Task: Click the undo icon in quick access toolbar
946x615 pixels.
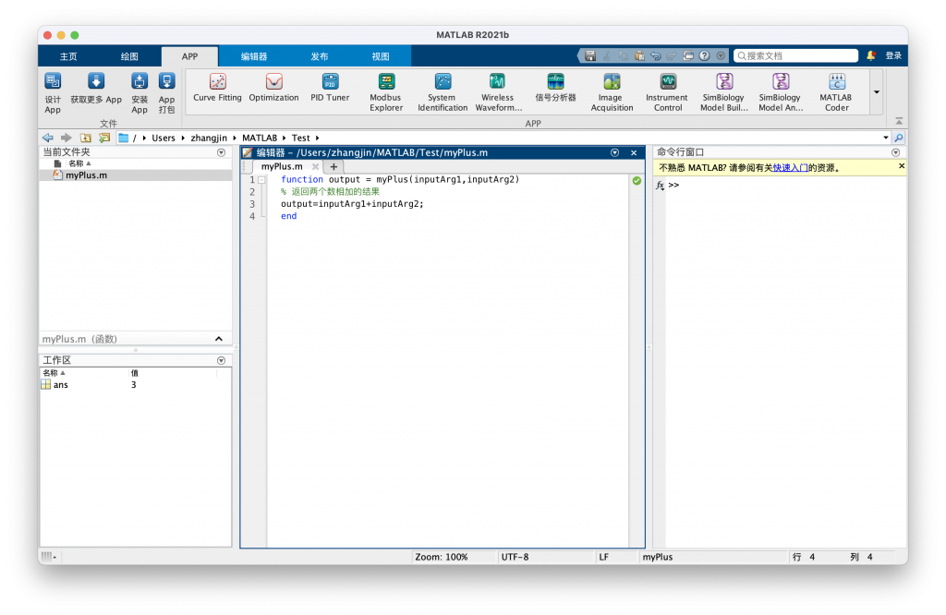Action: click(x=656, y=56)
